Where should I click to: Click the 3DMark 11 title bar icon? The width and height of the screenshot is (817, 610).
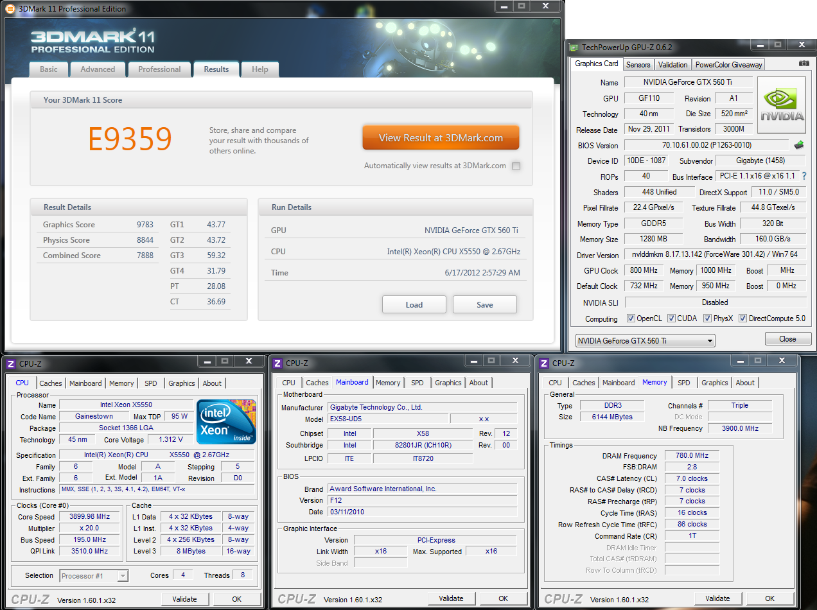[10, 8]
